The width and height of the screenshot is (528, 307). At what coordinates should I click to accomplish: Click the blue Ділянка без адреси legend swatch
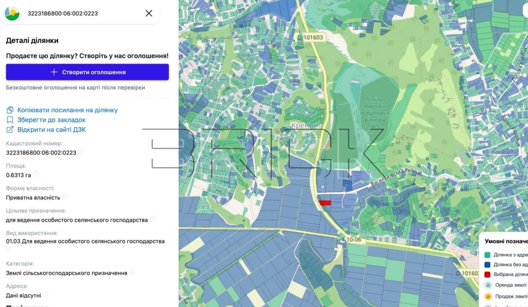click(487, 265)
